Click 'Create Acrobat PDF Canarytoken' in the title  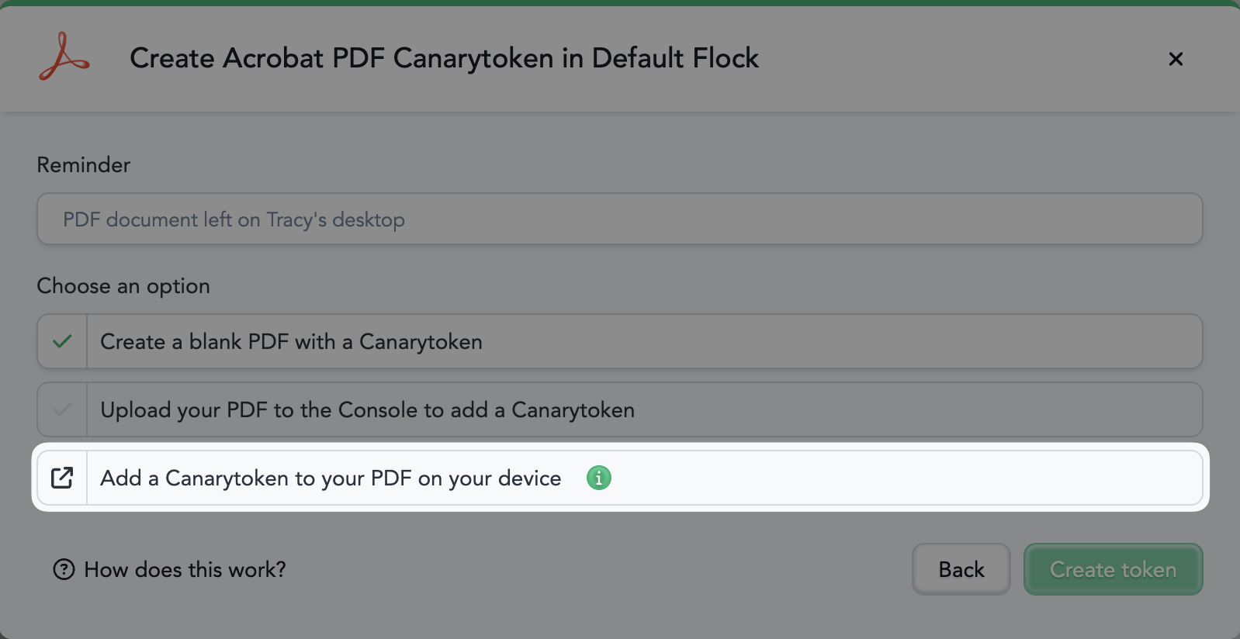(341, 58)
